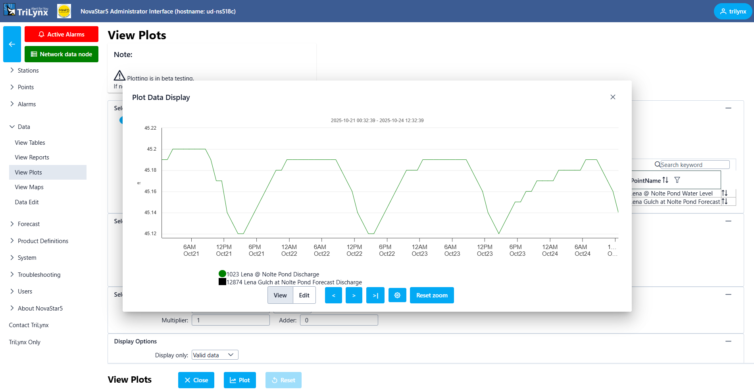Screen dimensions: 754x391
Task: Open View Tables page
Action: [30, 143]
